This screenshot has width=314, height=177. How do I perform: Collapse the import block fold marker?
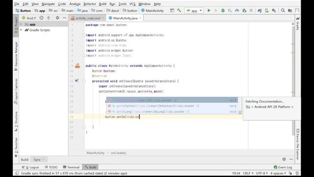point(84,35)
